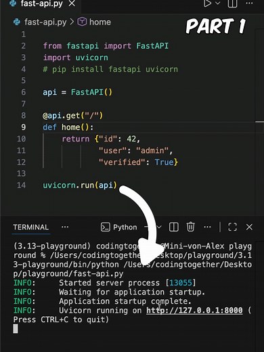
Task: Open editor More Actions ellipsis menu
Action: point(249,3)
